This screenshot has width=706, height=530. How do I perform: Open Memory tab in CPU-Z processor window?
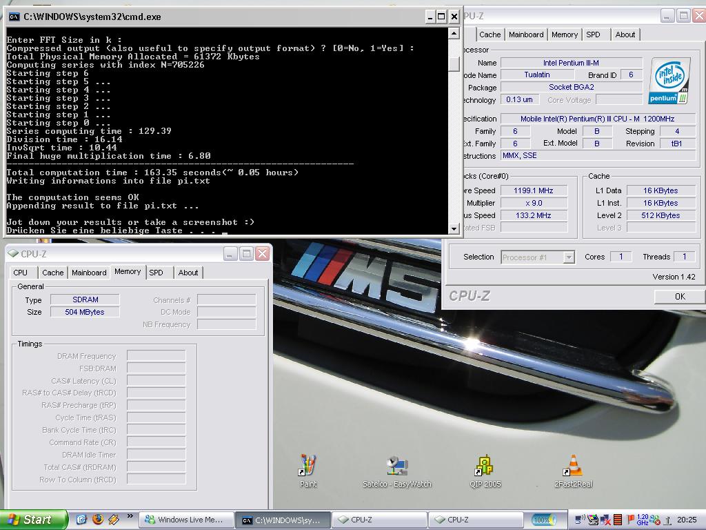pyautogui.click(x=565, y=35)
